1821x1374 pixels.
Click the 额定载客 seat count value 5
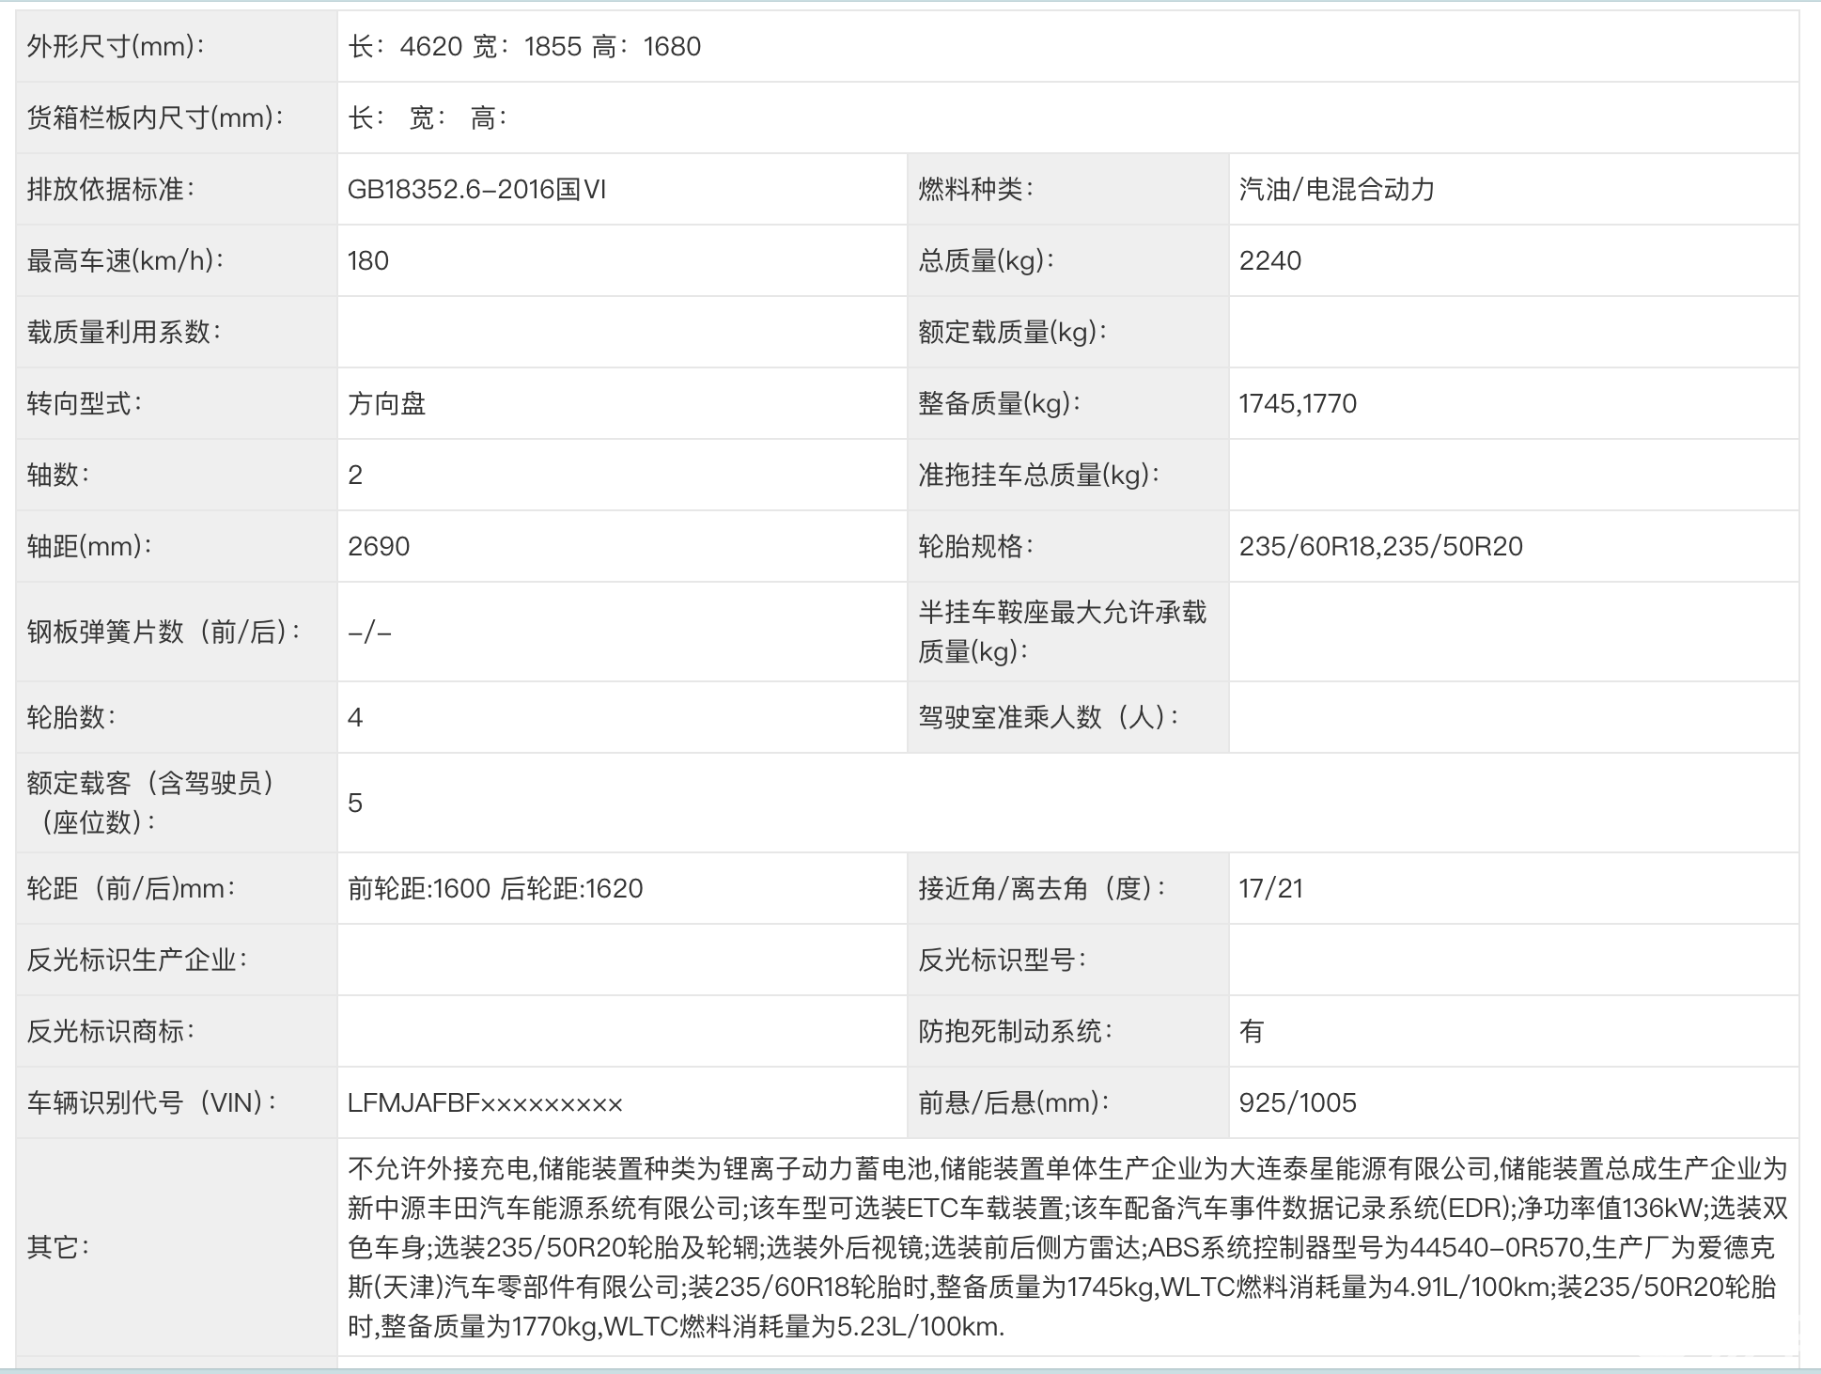[355, 803]
